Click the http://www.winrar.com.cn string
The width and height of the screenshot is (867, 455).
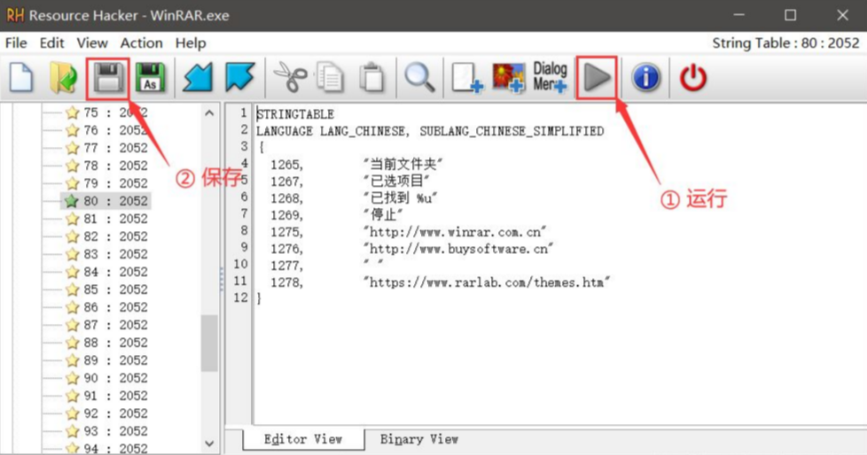pyautogui.click(x=455, y=232)
